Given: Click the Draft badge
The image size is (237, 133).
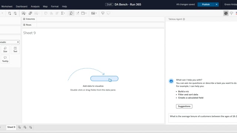Looking at the screenshot, I should coord(109,4).
